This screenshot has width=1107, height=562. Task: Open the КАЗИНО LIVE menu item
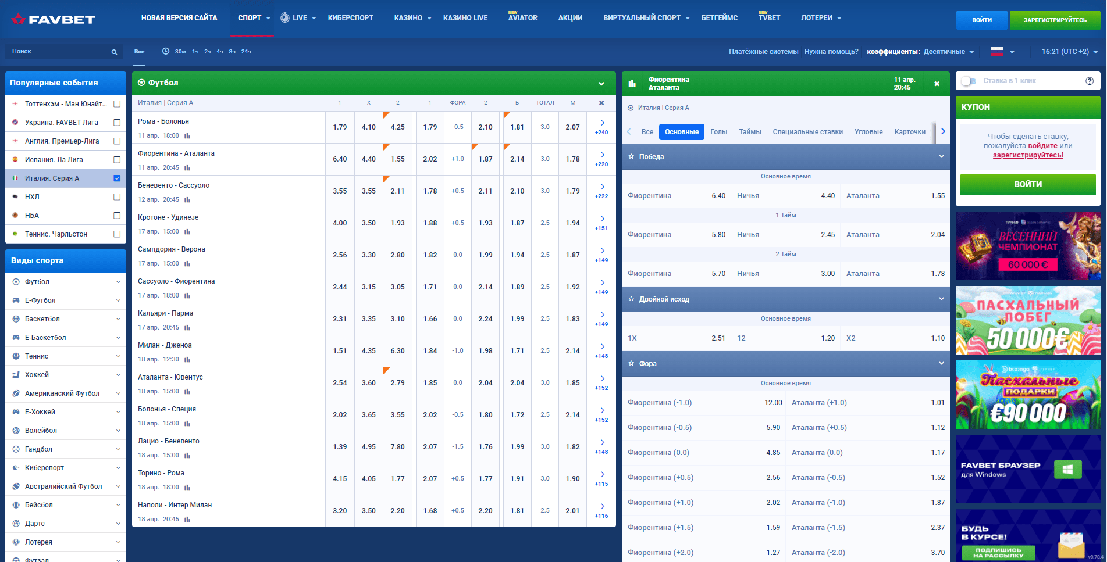[465, 18]
